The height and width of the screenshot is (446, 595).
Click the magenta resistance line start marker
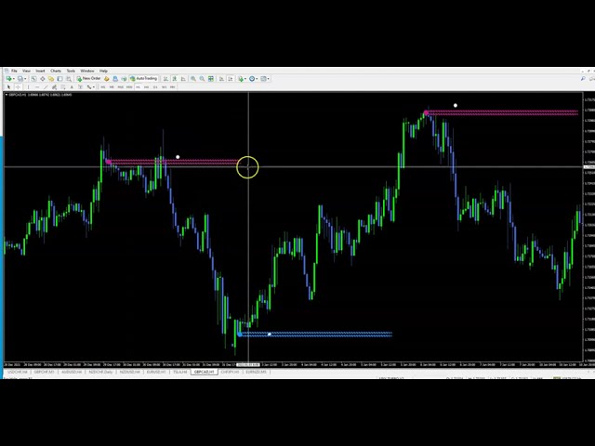(108, 162)
